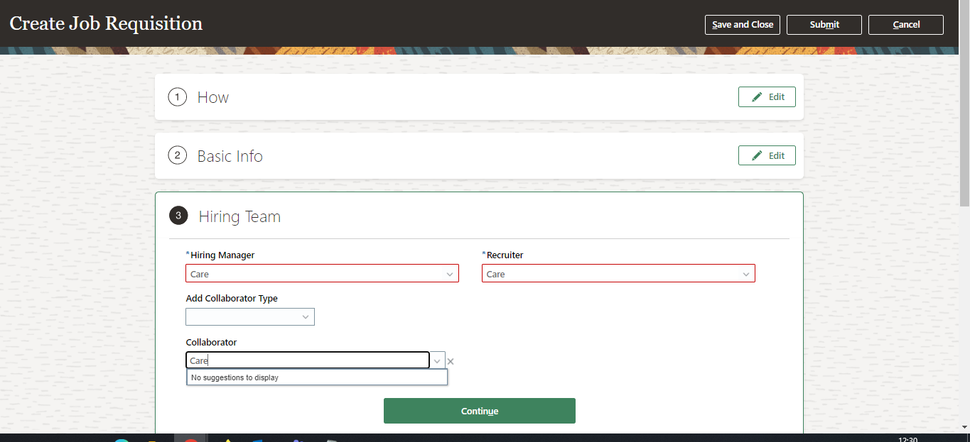Click the green Continue button

pyautogui.click(x=479, y=411)
